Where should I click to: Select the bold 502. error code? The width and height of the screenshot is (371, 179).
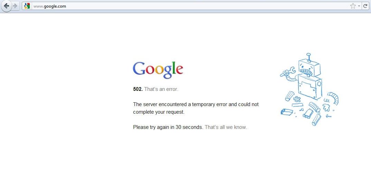point(138,89)
